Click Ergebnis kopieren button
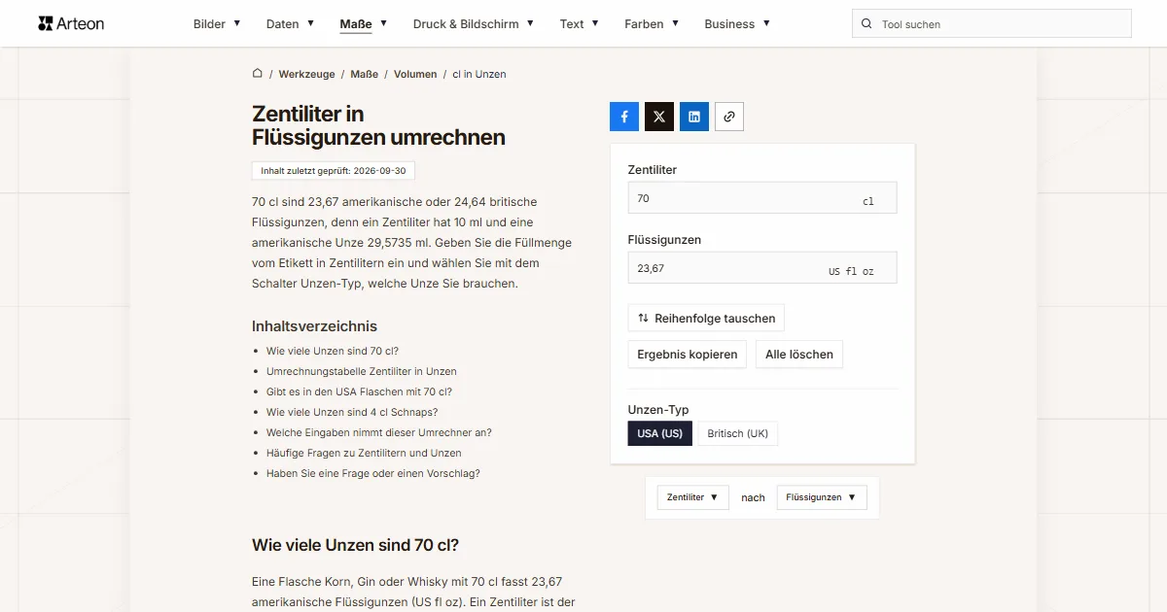1167x612 pixels. point(688,355)
